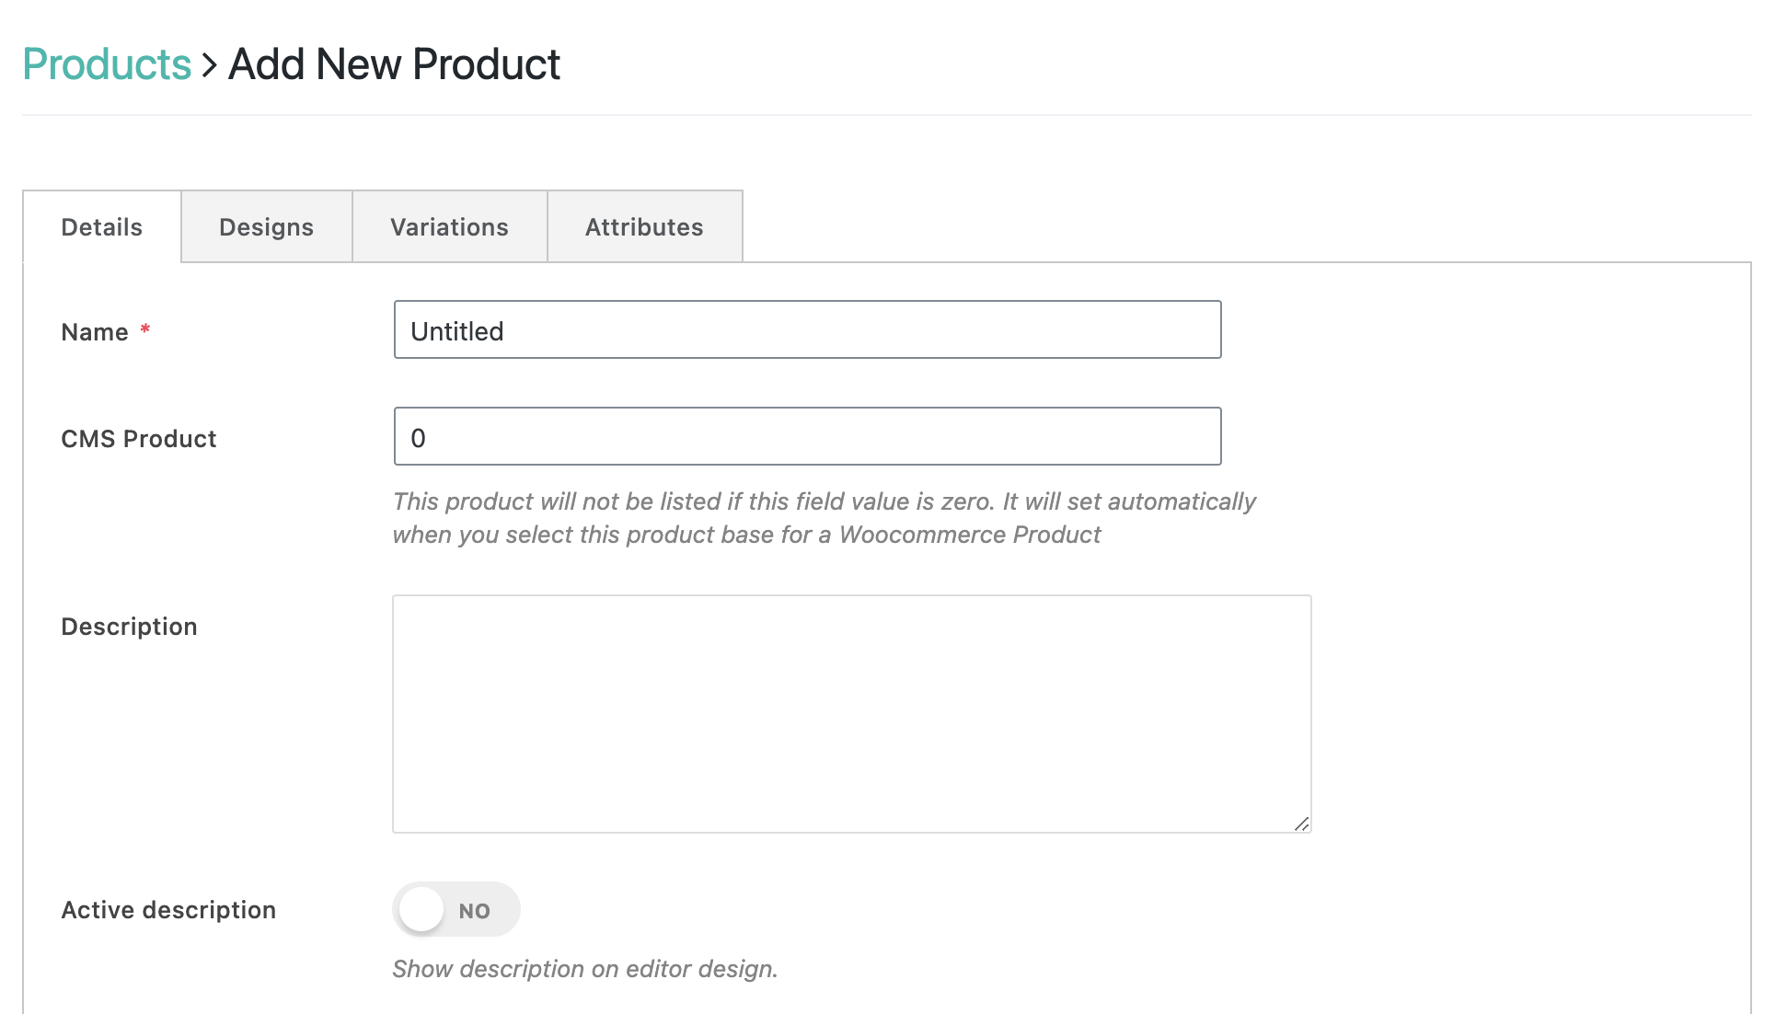Click the breadcrumb chevron separator after Products
This screenshot has height=1014, width=1776.
[210, 65]
